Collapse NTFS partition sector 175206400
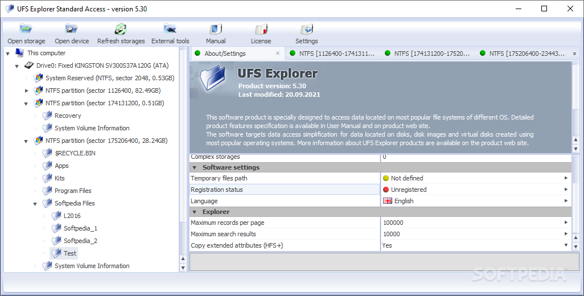The height and width of the screenshot is (296, 584). (26, 142)
